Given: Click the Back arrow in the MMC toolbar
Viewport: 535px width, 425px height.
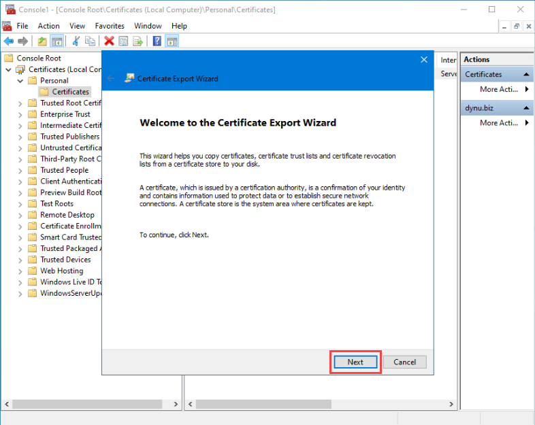Looking at the screenshot, I should pos(9,41).
